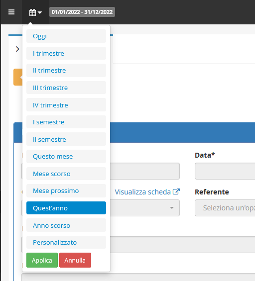The width and height of the screenshot is (255, 281).
Task: Expand the right chevron arrow
Action: click(x=17, y=49)
